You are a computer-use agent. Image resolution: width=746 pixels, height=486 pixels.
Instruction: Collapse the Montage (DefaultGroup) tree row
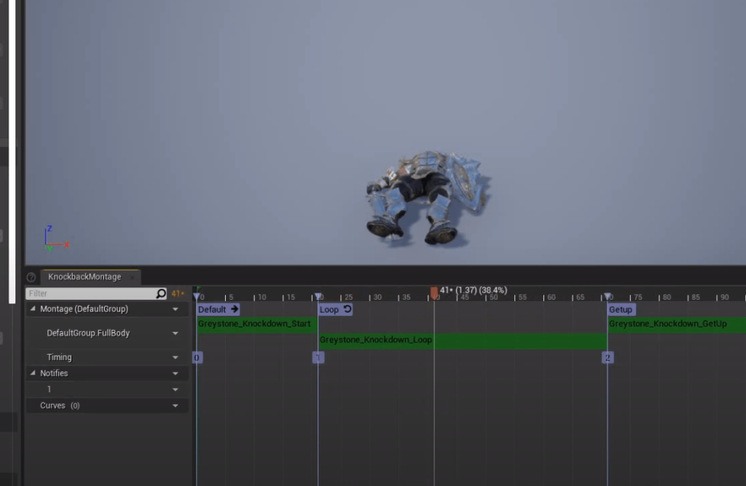click(x=33, y=309)
